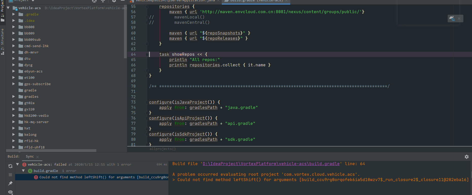Pin the Build tab with pin icon

(10, 183)
